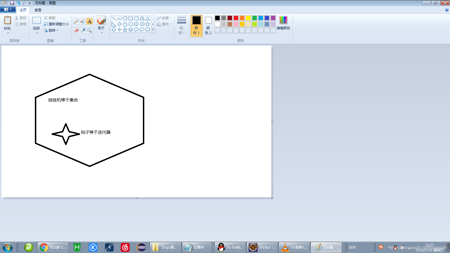The image size is (450, 253).
Task: Click the shapes gallery row-down arrow
Action: click(153, 24)
